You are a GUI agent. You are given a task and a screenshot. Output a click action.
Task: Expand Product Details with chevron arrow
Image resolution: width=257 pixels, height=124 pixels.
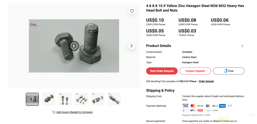243,46
